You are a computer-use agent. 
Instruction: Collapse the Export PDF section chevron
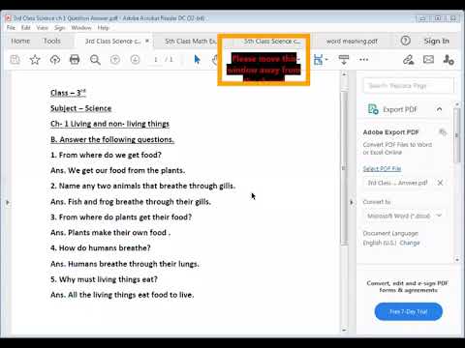tap(439, 109)
